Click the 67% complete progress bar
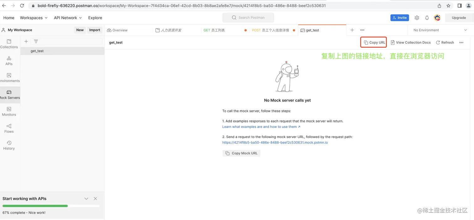474x220 pixels. (51, 206)
